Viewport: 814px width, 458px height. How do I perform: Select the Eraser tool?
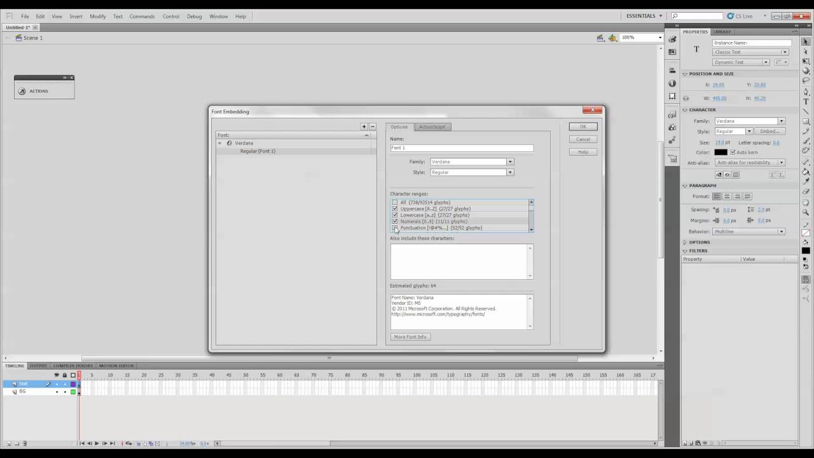click(806, 191)
